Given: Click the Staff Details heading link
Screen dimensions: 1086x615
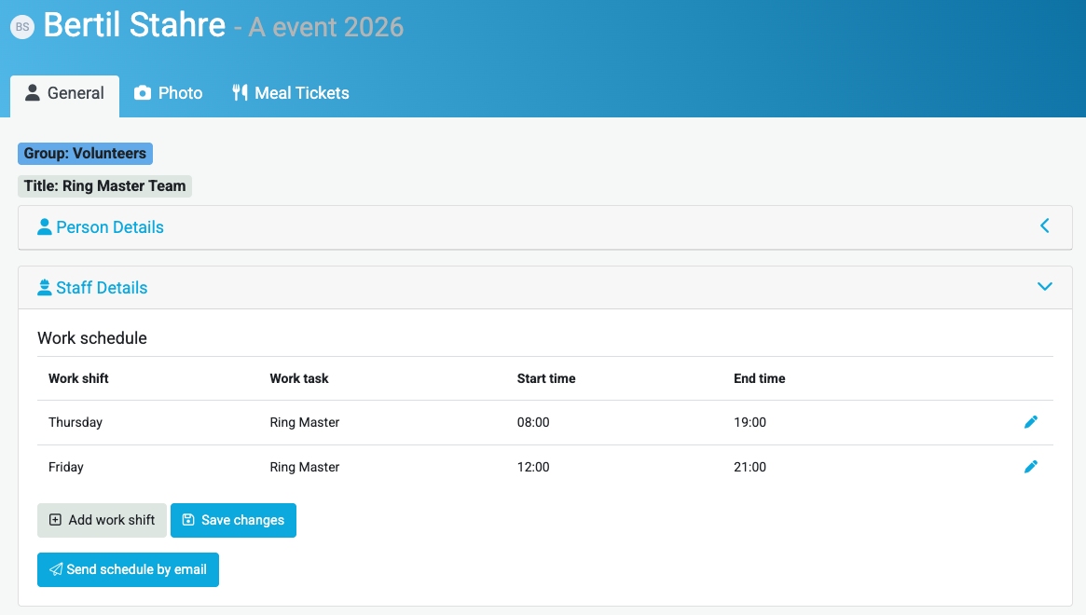Looking at the screenshot, I should [x=102, y=288].
